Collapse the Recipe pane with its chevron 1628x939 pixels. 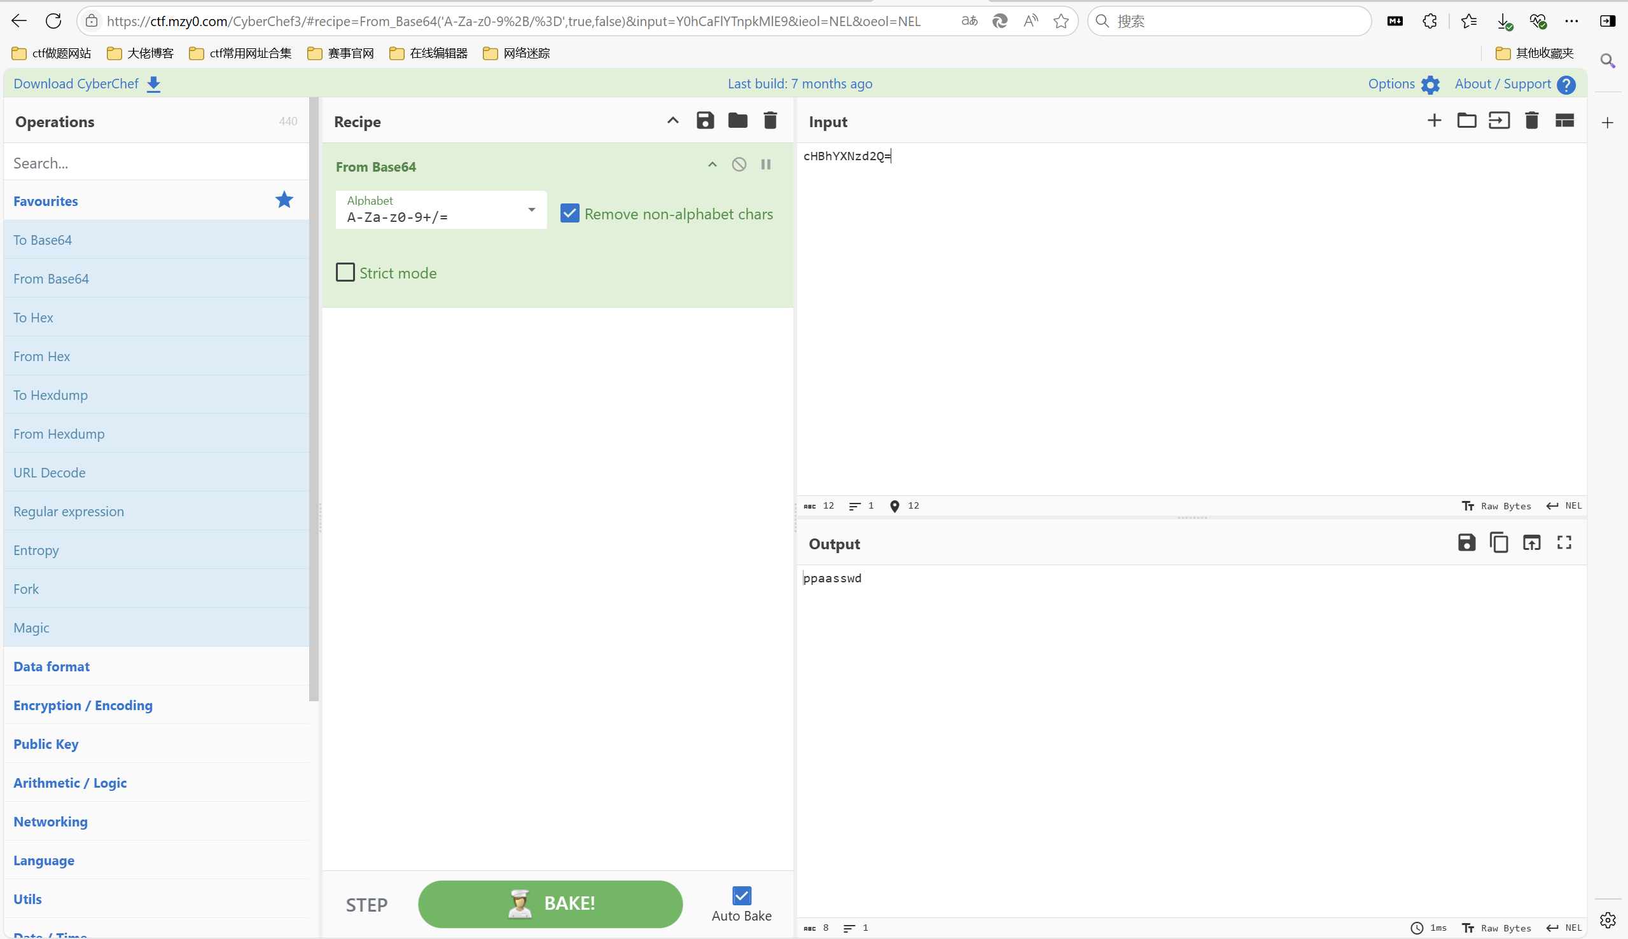click(672, 121)
